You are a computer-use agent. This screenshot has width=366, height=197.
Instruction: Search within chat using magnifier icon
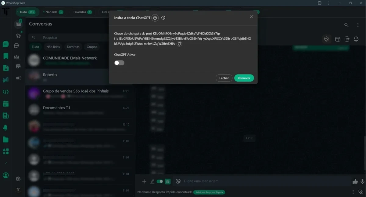[346, 25]
